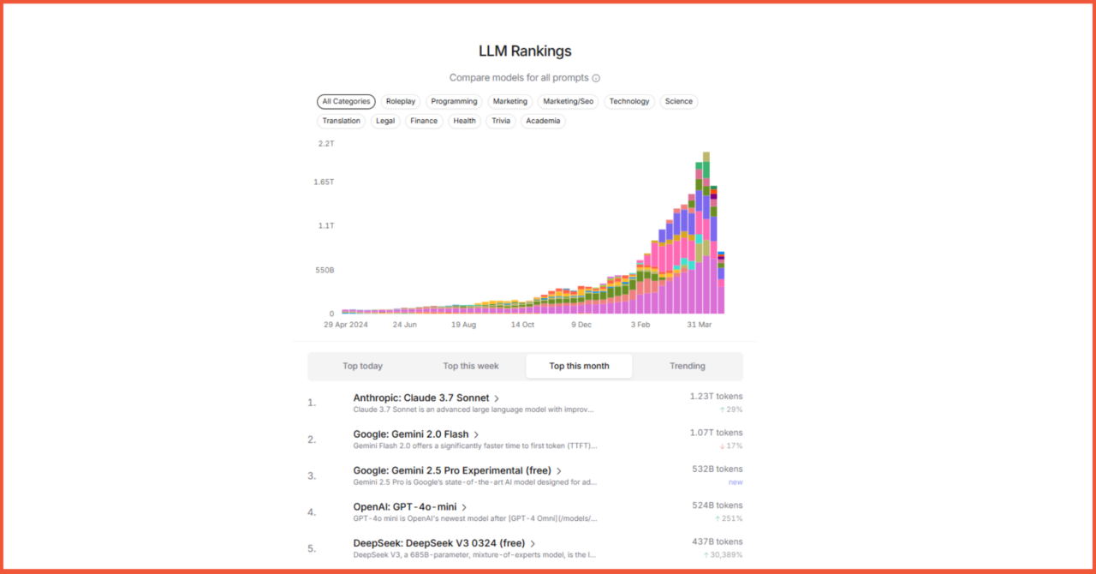Select the Translation category chip
Viewport: 1096px width, 574px height.
pos(342,121)
